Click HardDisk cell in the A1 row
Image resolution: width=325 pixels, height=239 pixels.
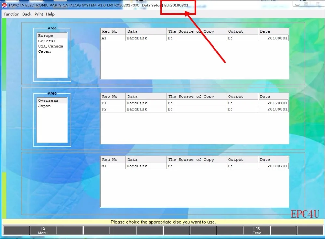tap(146, 38)
